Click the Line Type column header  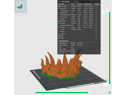click(x=61, y=4)
